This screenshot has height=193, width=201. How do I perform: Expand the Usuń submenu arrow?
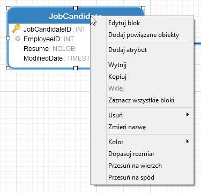[x=187, y=115]
